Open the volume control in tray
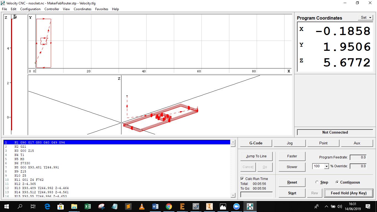This screenshot has width=377, height=212. click(x=339, y=206)
